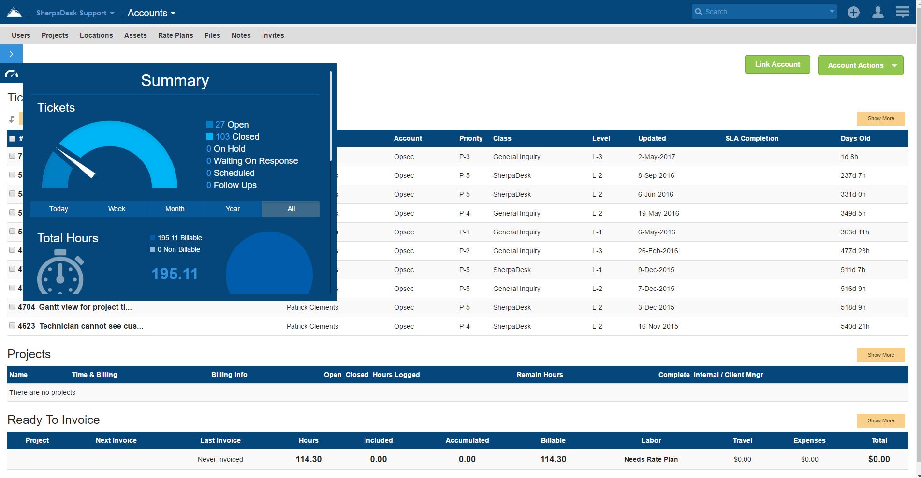Click in the Search input field

(x=765, y=12)
